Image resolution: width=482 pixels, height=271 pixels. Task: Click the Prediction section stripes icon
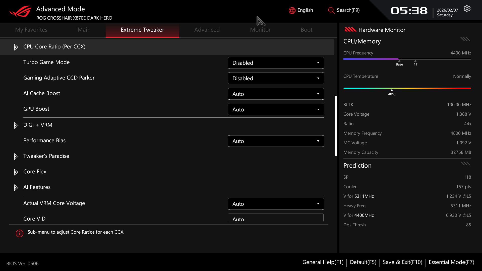click(465, 164)
